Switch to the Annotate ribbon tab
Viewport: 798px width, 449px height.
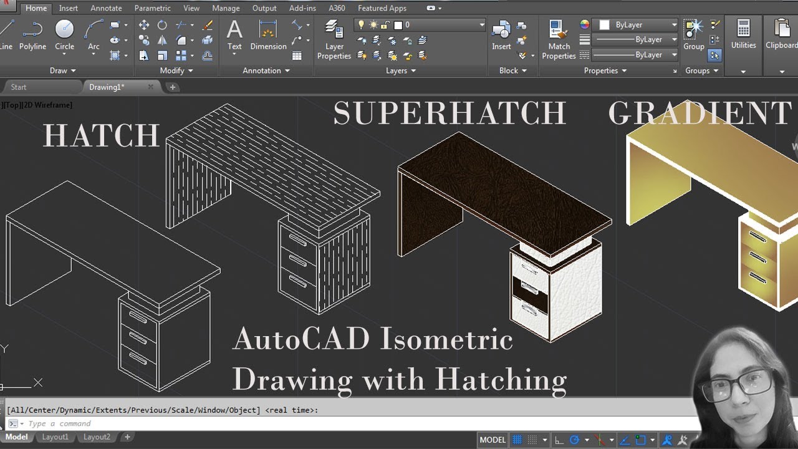point(106,8)
